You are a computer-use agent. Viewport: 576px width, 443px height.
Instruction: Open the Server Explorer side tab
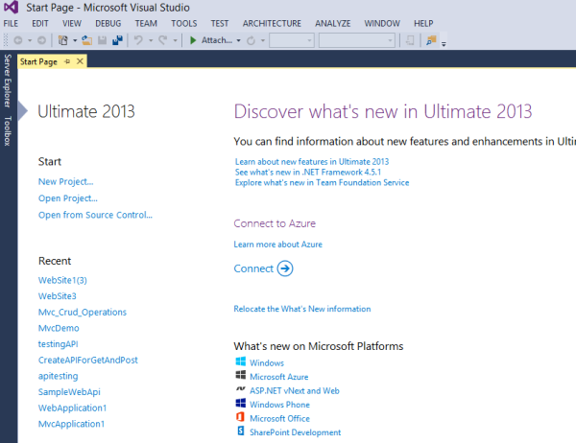point(8,82)
